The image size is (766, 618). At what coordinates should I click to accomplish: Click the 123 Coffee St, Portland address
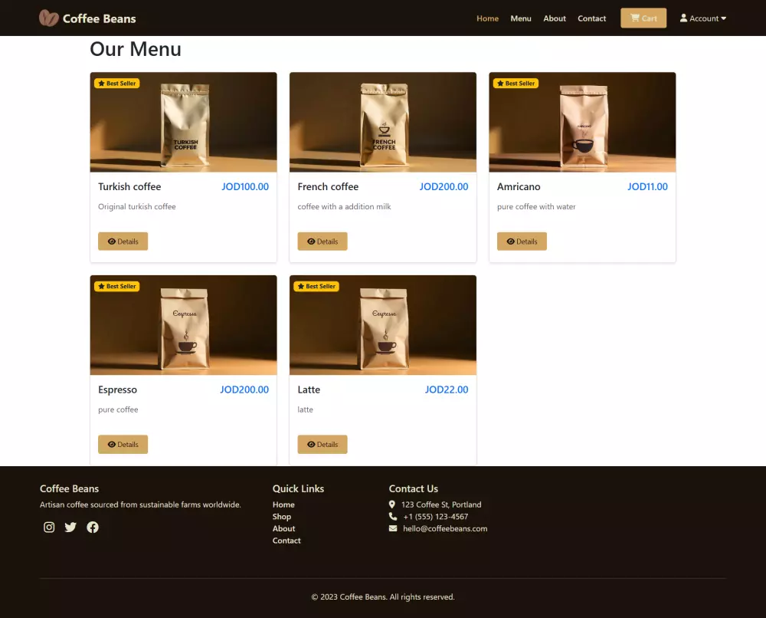pyautogui.click(x=441, y=505)
